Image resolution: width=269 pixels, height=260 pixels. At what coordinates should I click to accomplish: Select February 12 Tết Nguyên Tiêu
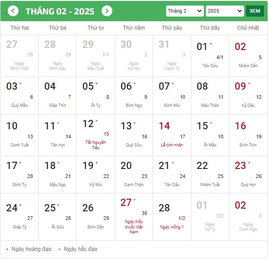click(96, 135)
